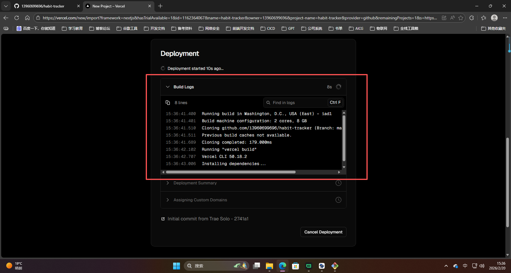The image size is (511, 273).
Task: Click the Vercel URL address bar
Action: [x=240, y=18]
